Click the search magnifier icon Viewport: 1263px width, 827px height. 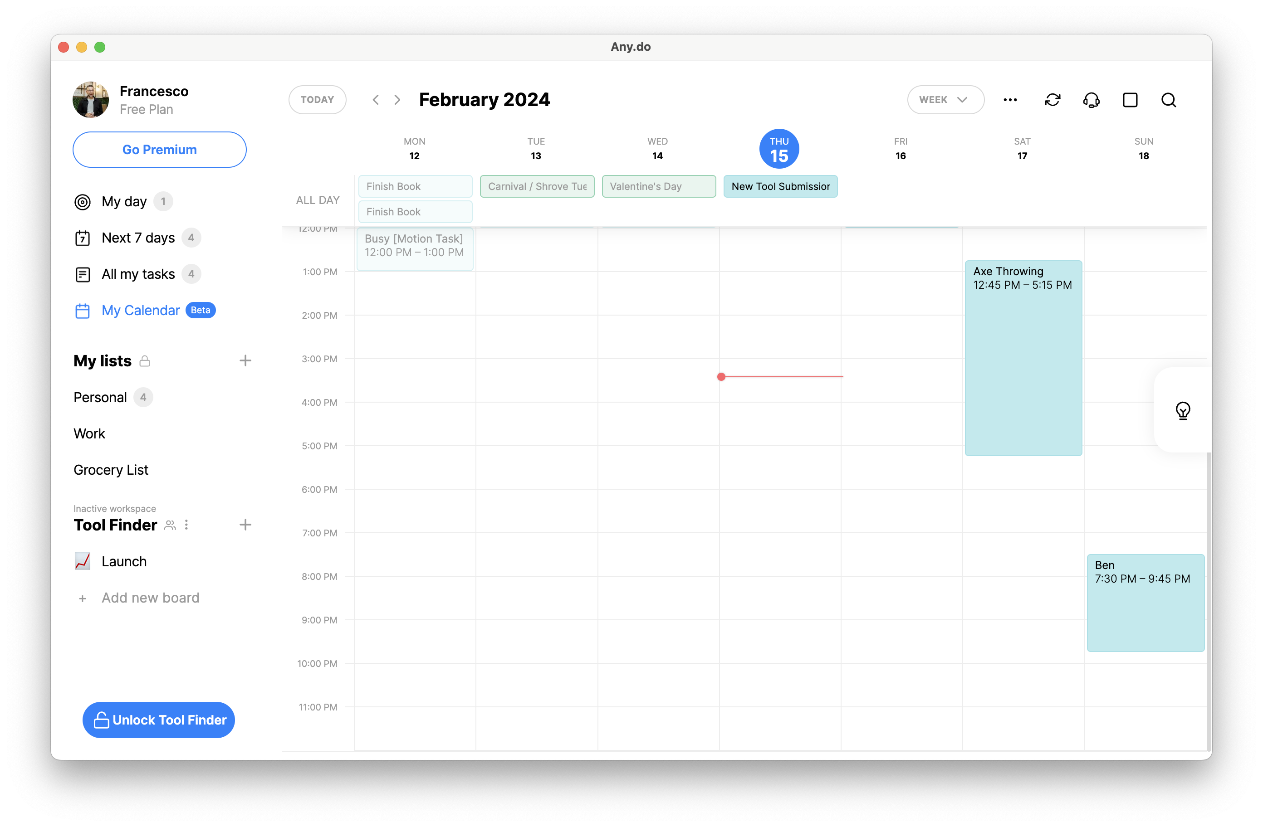(1169, 100)
